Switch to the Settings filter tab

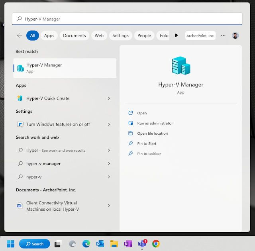(120, 35)
